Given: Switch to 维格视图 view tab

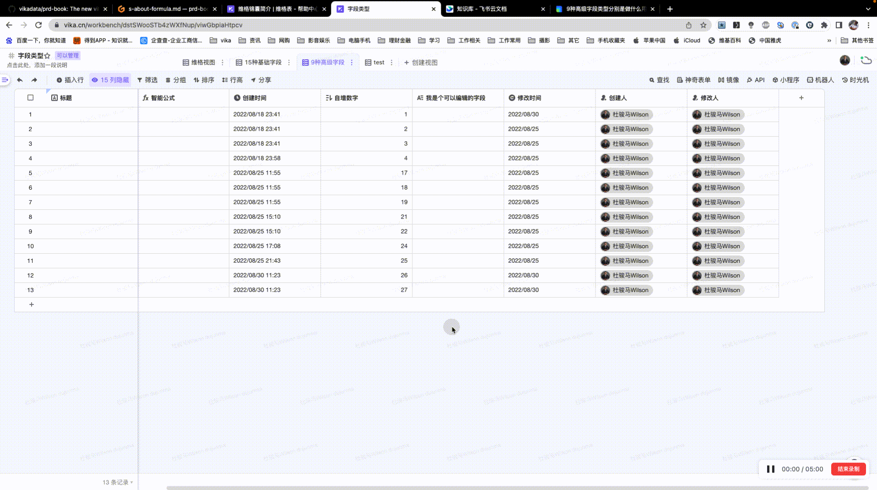Looking at the screenshot, I should click(x=199, y=63).
